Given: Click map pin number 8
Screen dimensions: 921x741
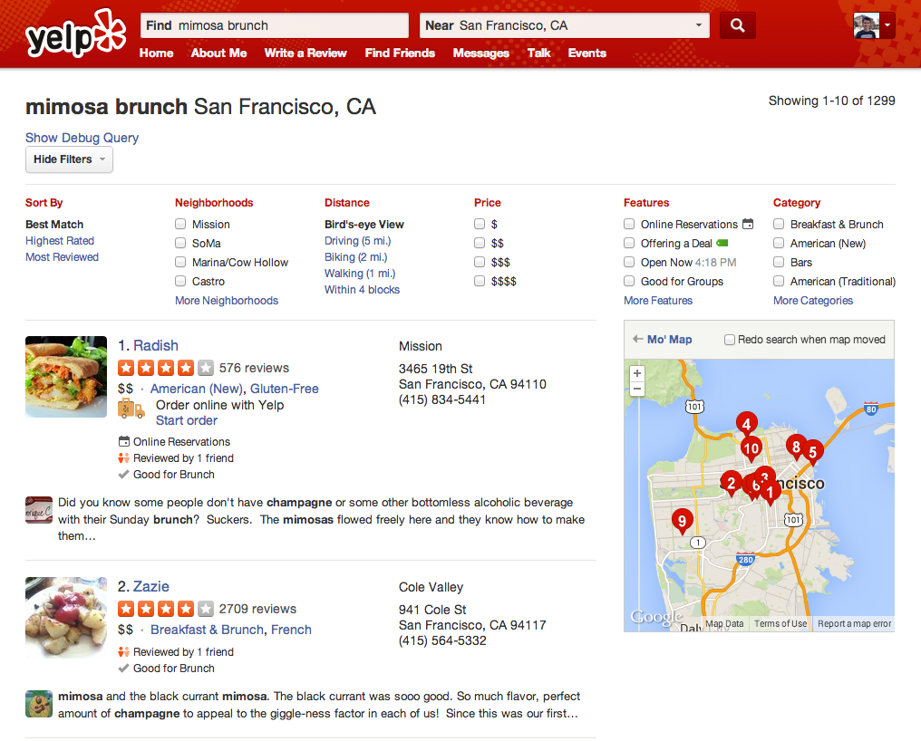Looking at the screenshot, I should 796,447.
